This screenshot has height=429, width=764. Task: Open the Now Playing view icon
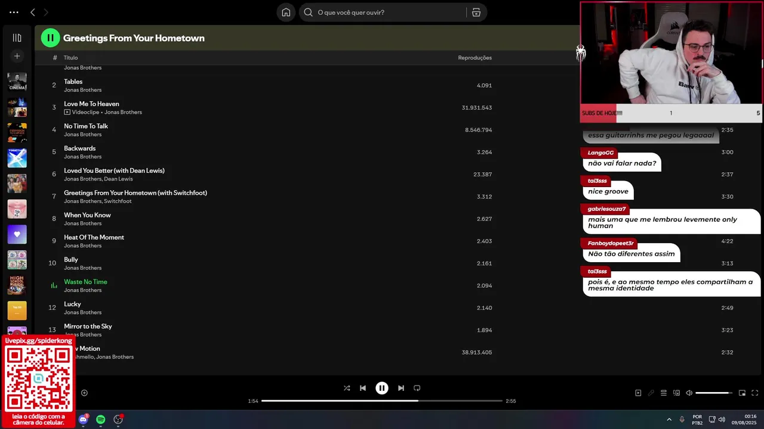click(x=638, y=393)
